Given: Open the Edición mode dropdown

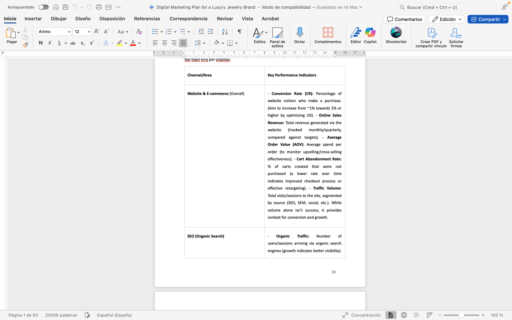Looking at the screenshot, I should [446, 19].
